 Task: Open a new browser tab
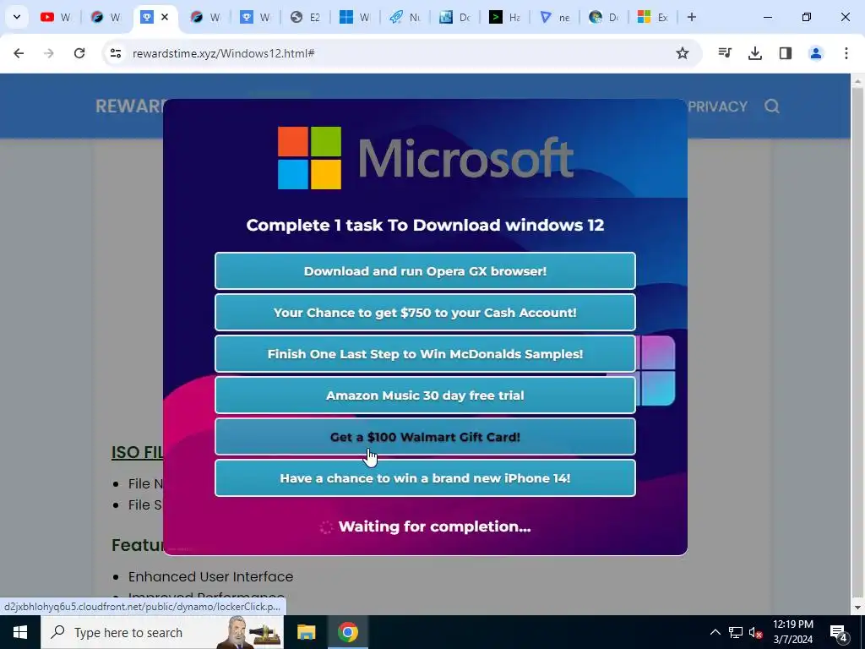click(691, 17)
